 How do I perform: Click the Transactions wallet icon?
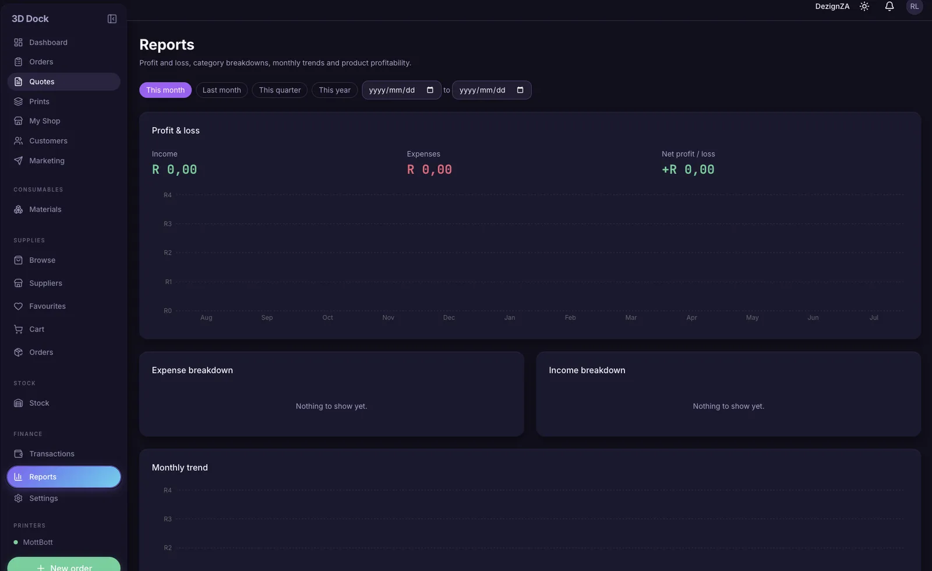pos(18,454)
